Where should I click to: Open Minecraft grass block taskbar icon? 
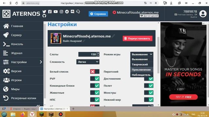click(42, 114)
